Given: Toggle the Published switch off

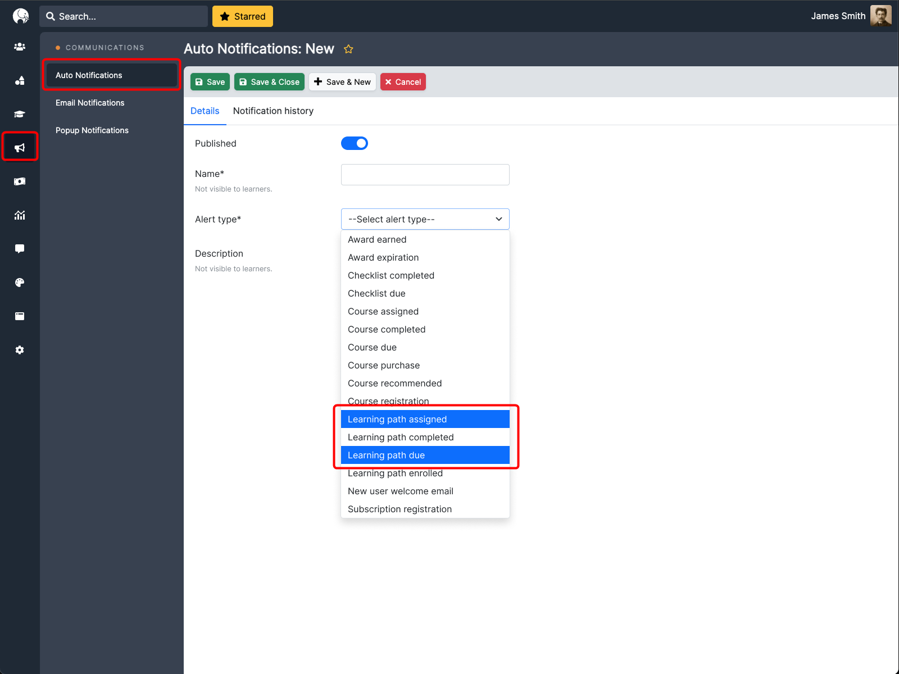Looking at the screenshot, I should click(355, 143).
